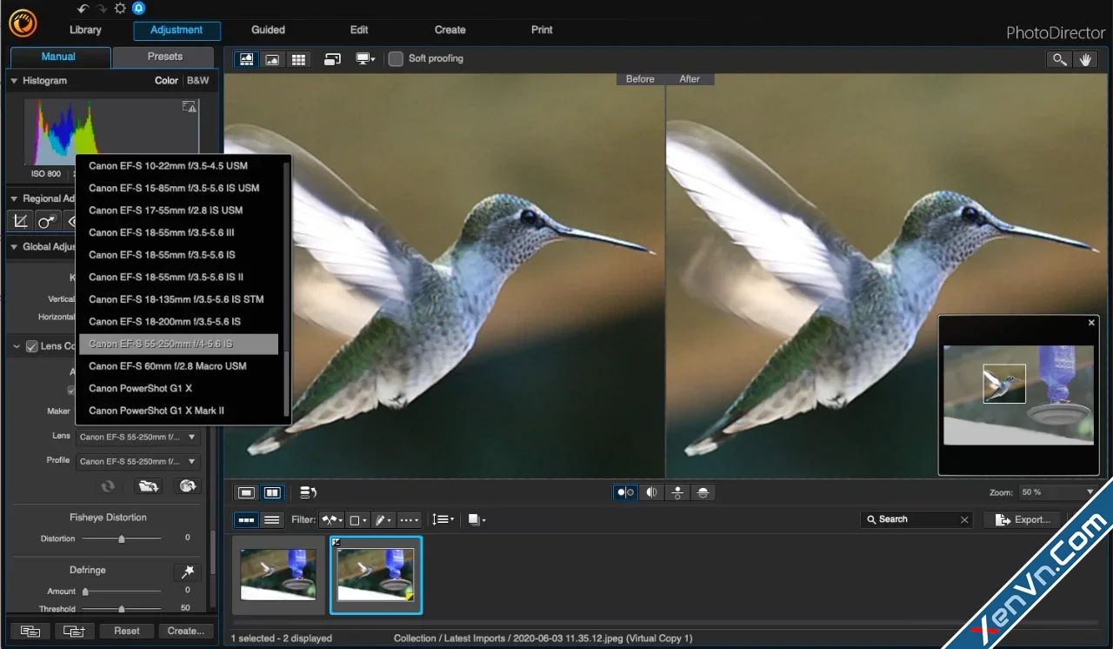Select top/bottom compare mode
The height and width of the screenshot is (649, 1113).
[x=677, y=492]
